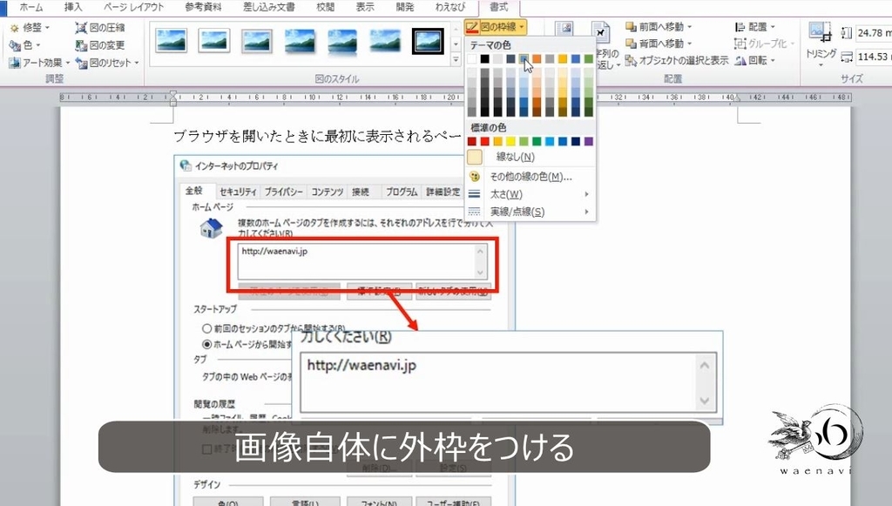This screenshot has width=892, height=506.
Task: Click the picture position icon beside 図の枠線
Action: (x=564, y=29)
